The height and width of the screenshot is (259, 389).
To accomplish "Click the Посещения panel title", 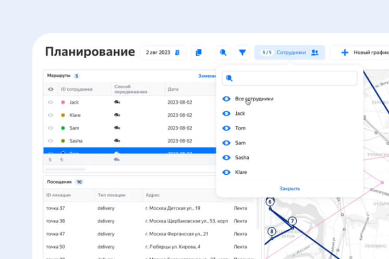I will point(59,182).
